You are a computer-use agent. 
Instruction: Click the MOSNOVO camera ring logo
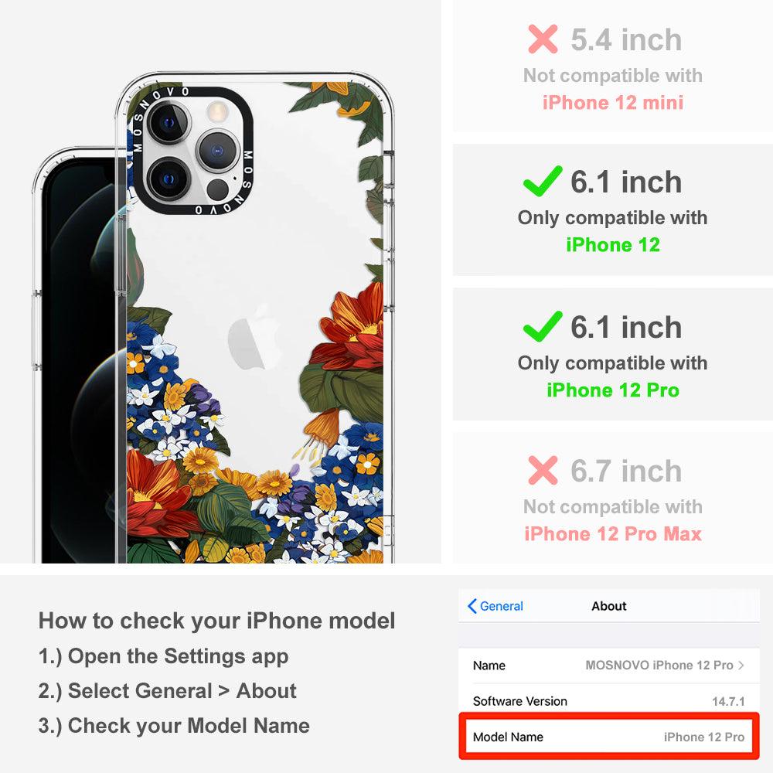(x=192, y=151)
